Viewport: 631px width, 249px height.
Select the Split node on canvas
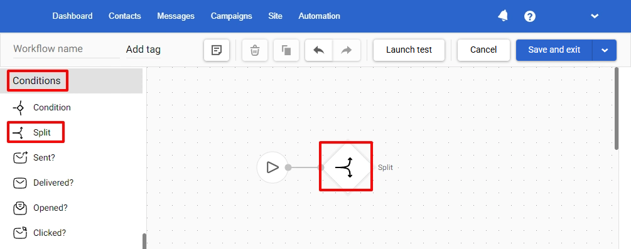coord(346,167)
